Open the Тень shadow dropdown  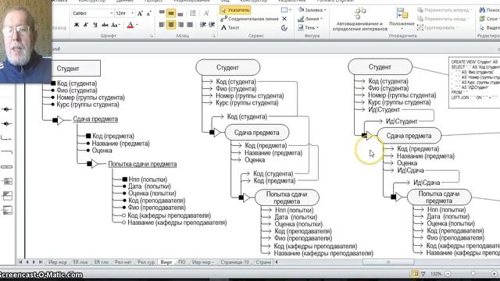pos(308,28)
